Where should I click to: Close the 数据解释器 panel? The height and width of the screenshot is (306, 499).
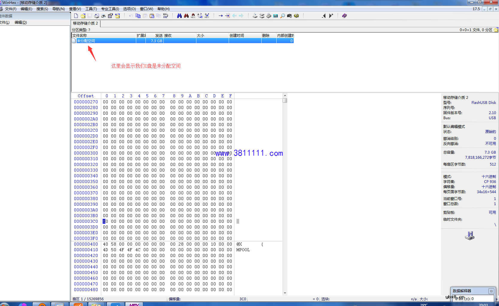pos(491,291)
